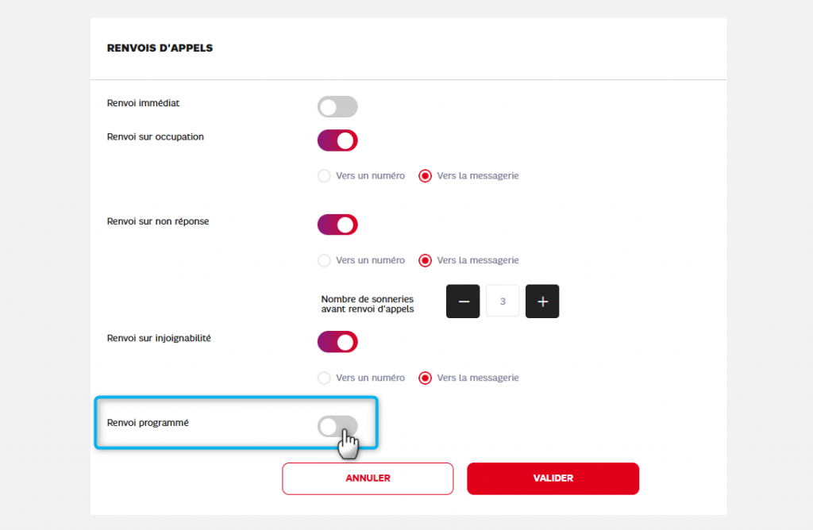Pick 'Vers un numéro' for Renvoi sur injoignabilité
This screenshot has width=813, height=530.
pos(324,378)
